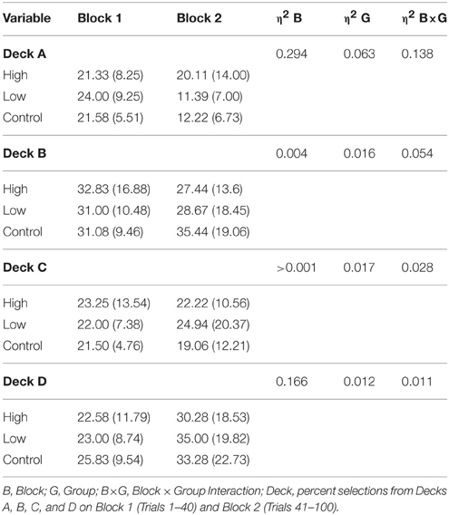Click the value 21.33 (8.25)
The image size is (449, 515).
(111, 75)
